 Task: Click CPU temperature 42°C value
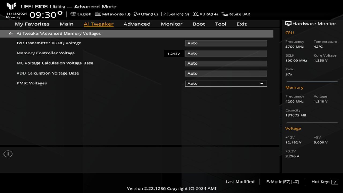(318, 47)
